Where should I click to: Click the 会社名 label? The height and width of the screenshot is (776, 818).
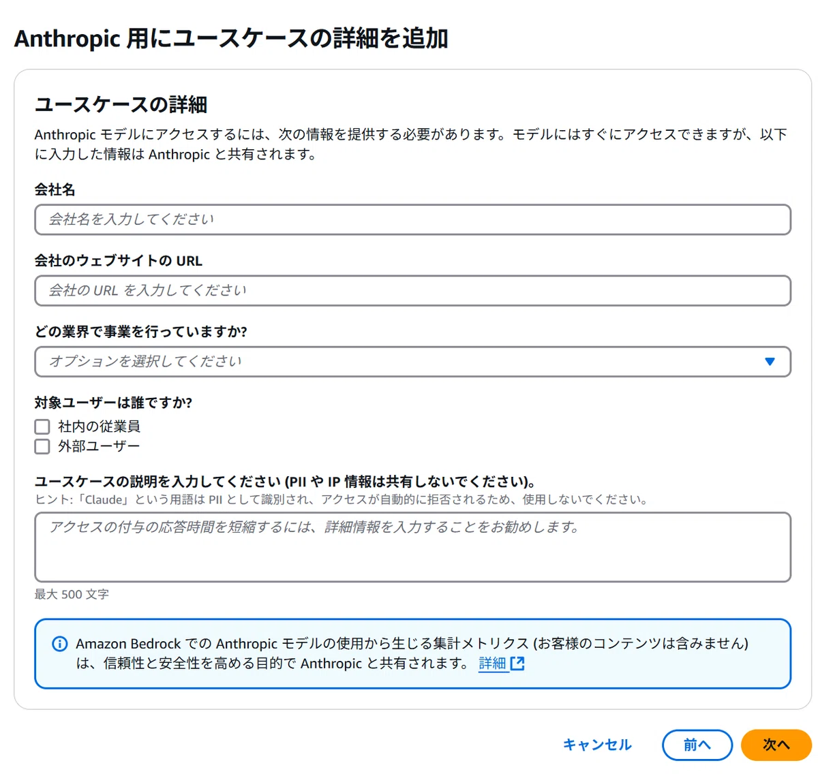pos(55,190)
